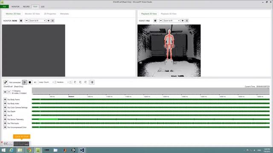Screen dimensions: 273x153
Task: Select the Playback 2D View tab
Action: 149,14
